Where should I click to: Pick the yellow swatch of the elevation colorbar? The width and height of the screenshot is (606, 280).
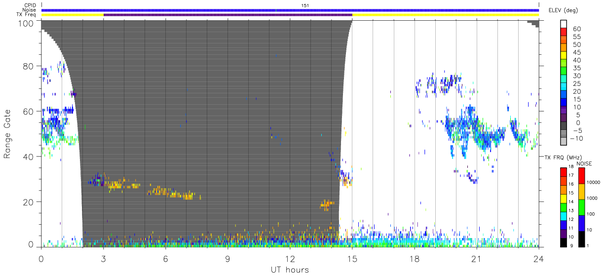point(564,55)
